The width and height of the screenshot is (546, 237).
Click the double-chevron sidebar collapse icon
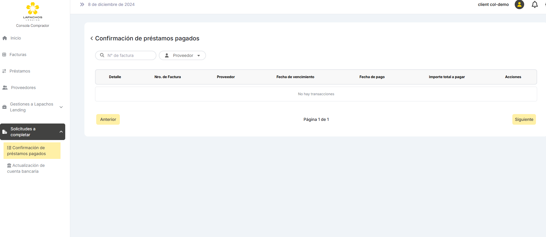coord(82,4)
